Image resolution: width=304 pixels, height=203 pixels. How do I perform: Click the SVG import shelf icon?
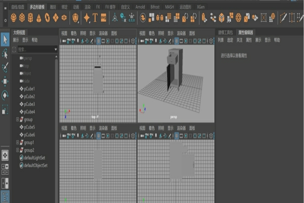(x=103, y=18)
